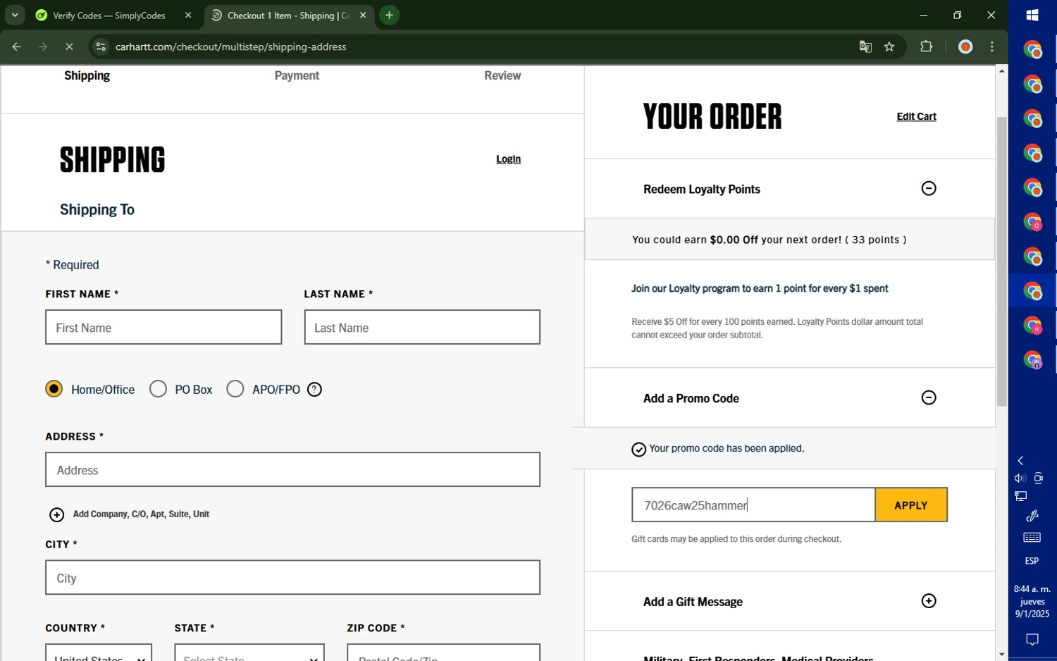Click 'Join our Loyalty program' text
This screenshot has width=1057, height=661.
tap(760, 288)
